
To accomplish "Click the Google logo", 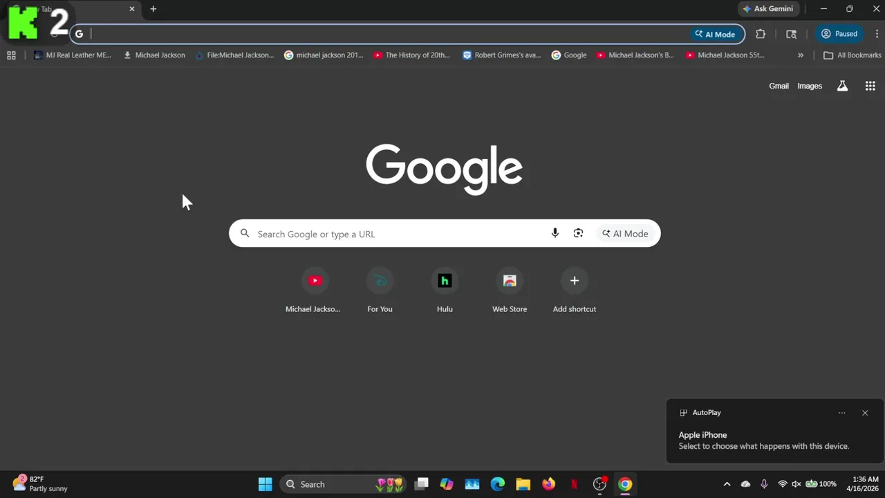I will pos(444,170).
